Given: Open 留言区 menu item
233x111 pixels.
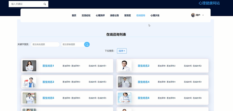Looking at the screenshot, I should pos(127,15).
